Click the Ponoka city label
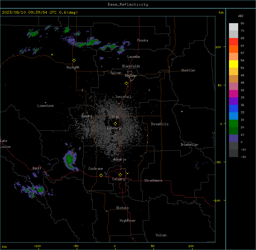The width and height of the screenshot is (256, 250). click(x=143, y=40)
